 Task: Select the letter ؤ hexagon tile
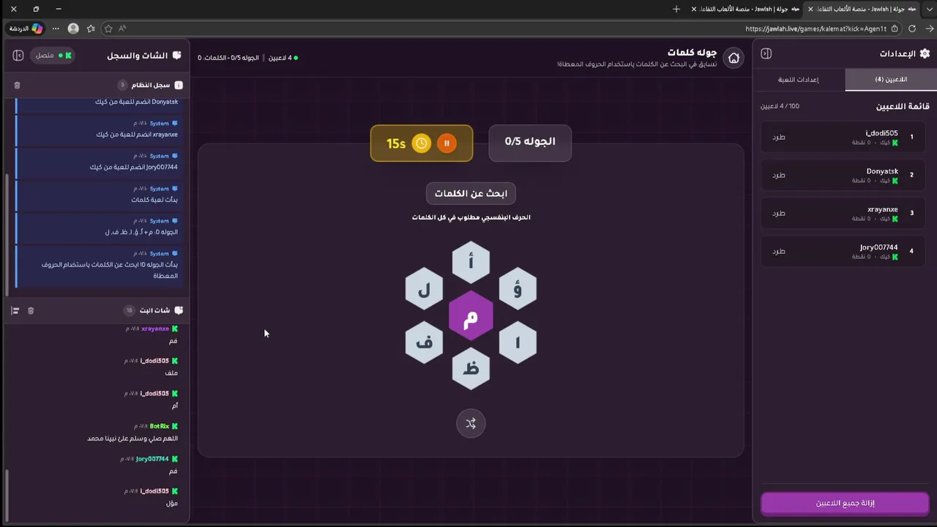point(518,289)
